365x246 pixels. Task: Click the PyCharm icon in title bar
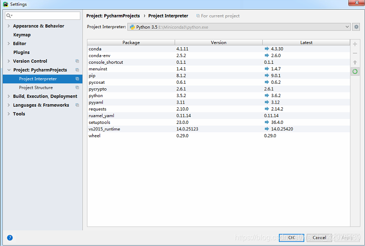coord(6,4)
